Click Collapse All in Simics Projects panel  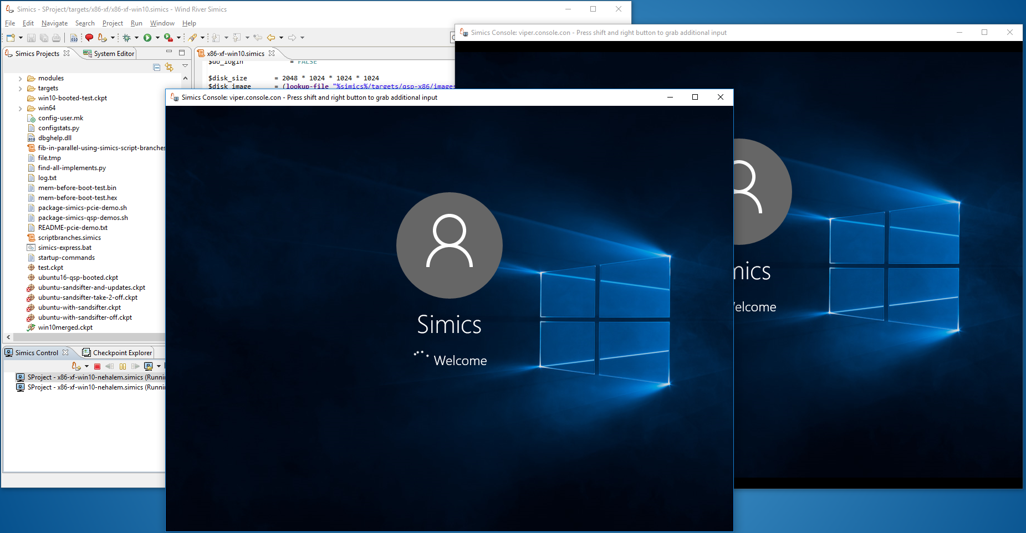(157, 67)
